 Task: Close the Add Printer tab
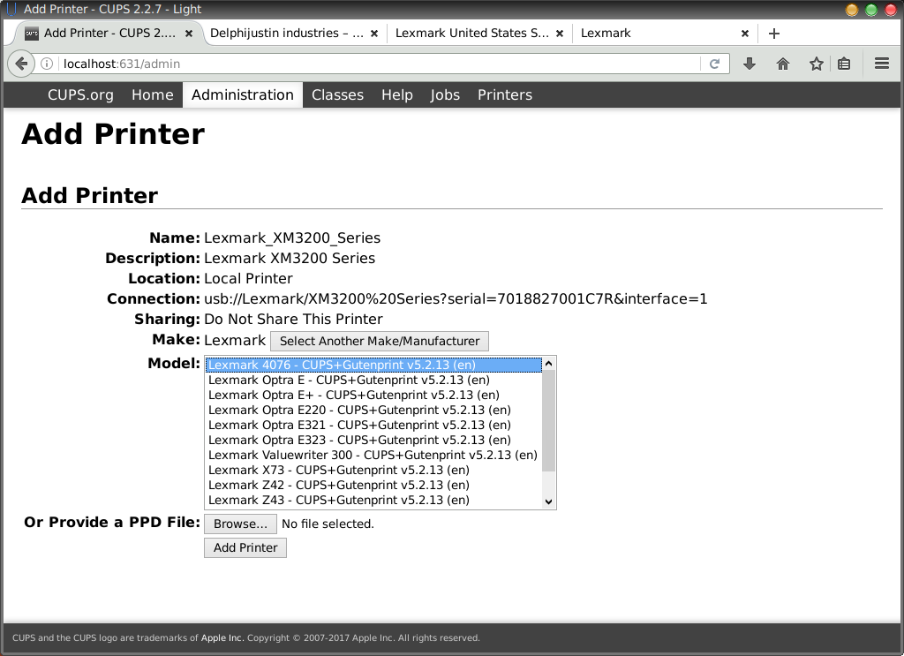pos(189,34)
